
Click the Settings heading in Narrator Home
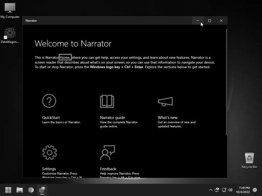click(49, 169)
